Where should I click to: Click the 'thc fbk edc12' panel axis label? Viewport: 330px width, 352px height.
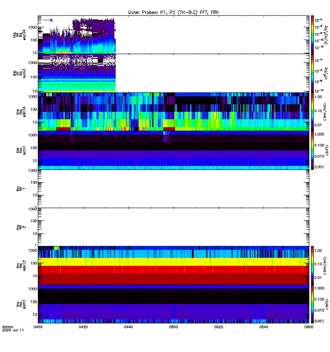(21, 266)
